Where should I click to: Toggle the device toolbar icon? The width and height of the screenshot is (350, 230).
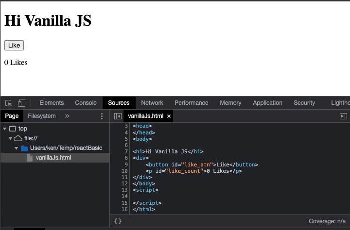click(22, 103)
